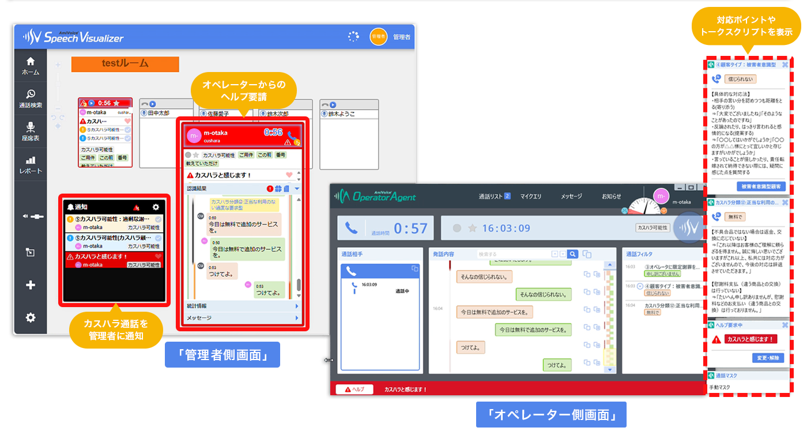Toggle heart in m-otaka small seat card
The width and height of the screenshot is (807, 435).
[x=127, y=122]
